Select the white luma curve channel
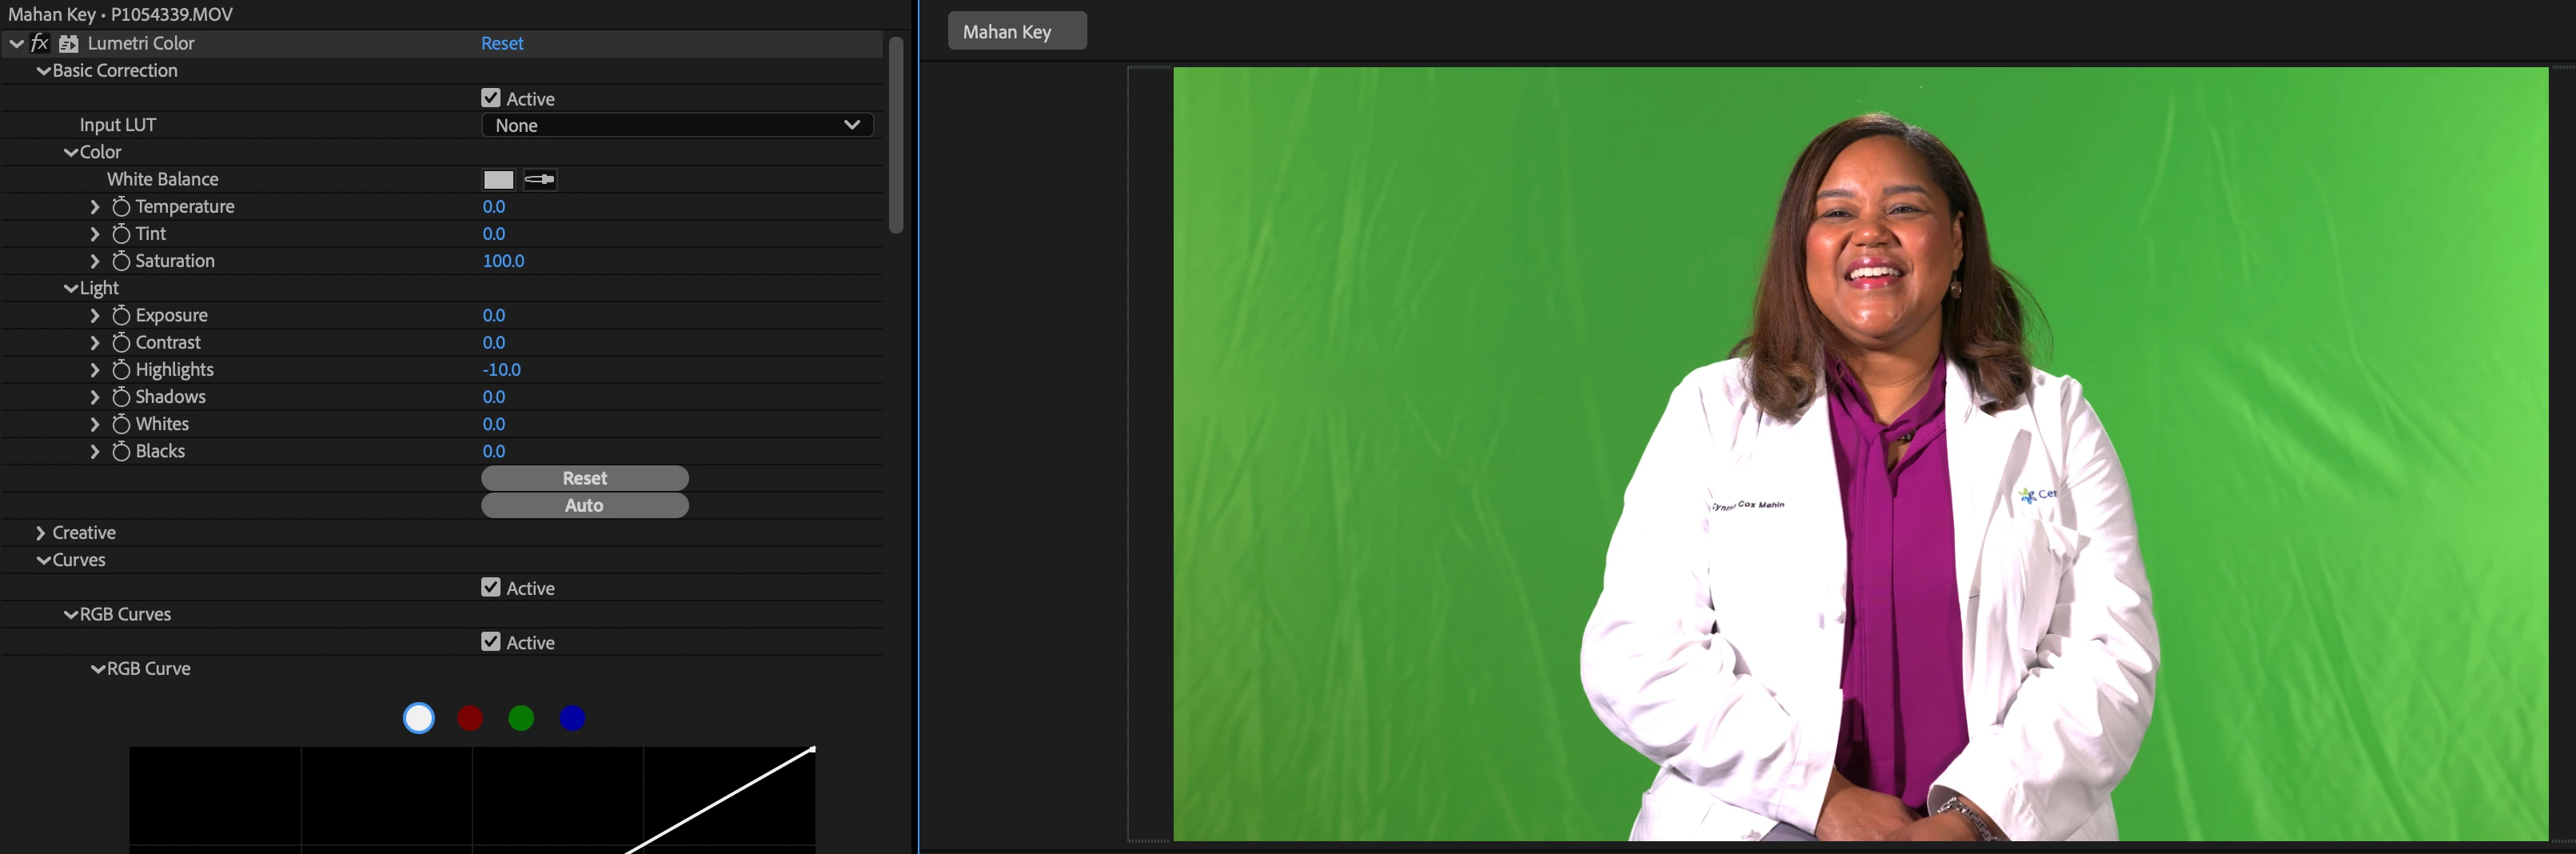Screen dimensions: 2576x854 419,718
